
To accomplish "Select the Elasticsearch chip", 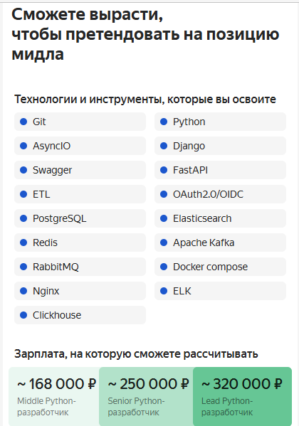I will click(x=221, y=218).
